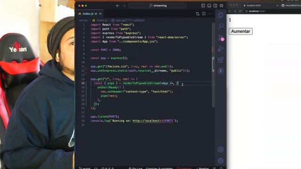301x169 pixels.
Task: Click line number 15 in the gutter
Action: click(83, 83)
